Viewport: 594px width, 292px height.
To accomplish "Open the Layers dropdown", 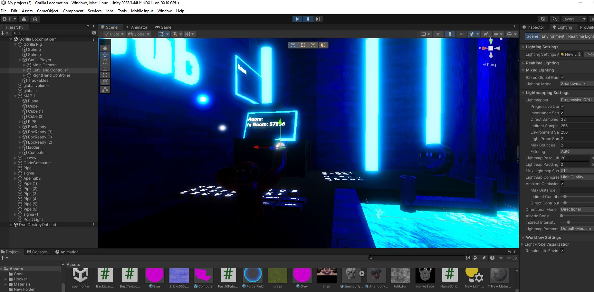I will point(573,19).
